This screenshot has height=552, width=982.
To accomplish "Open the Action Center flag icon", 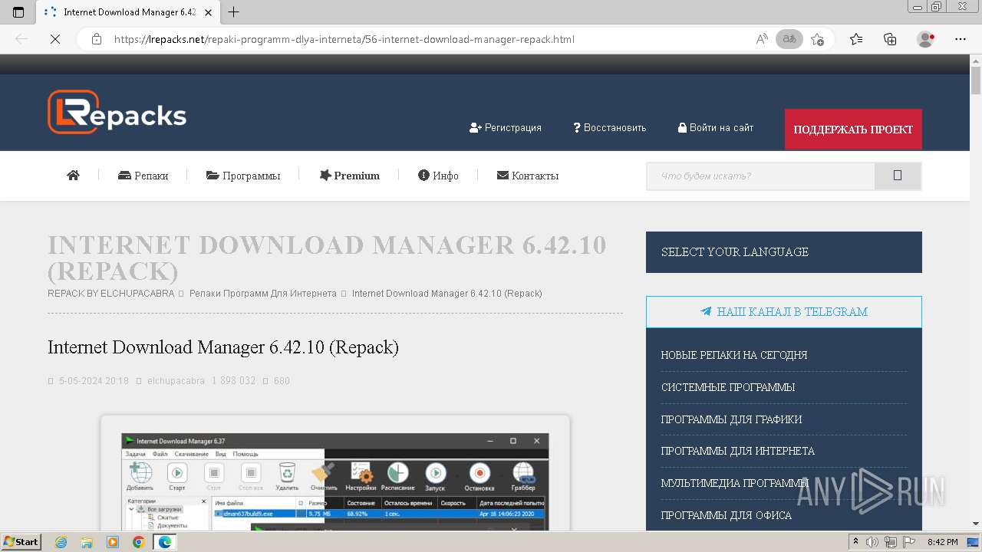I will 909,542.
